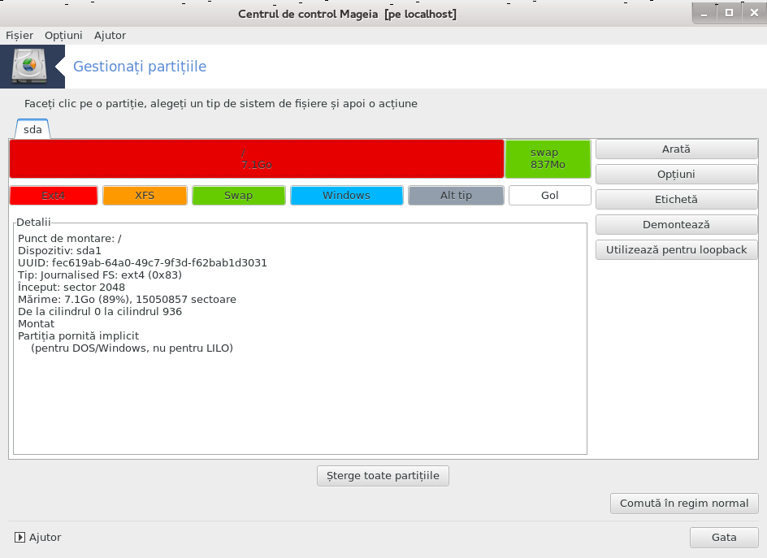Image resolution: width=767 pixels, height=558 pixels.
Task: Choose the Gol empty type
Action: [x=550, y=196]
